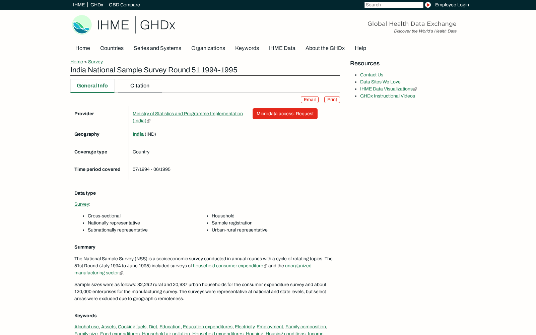Click the Household list item

pyautogui.click(x=223, y=216)
